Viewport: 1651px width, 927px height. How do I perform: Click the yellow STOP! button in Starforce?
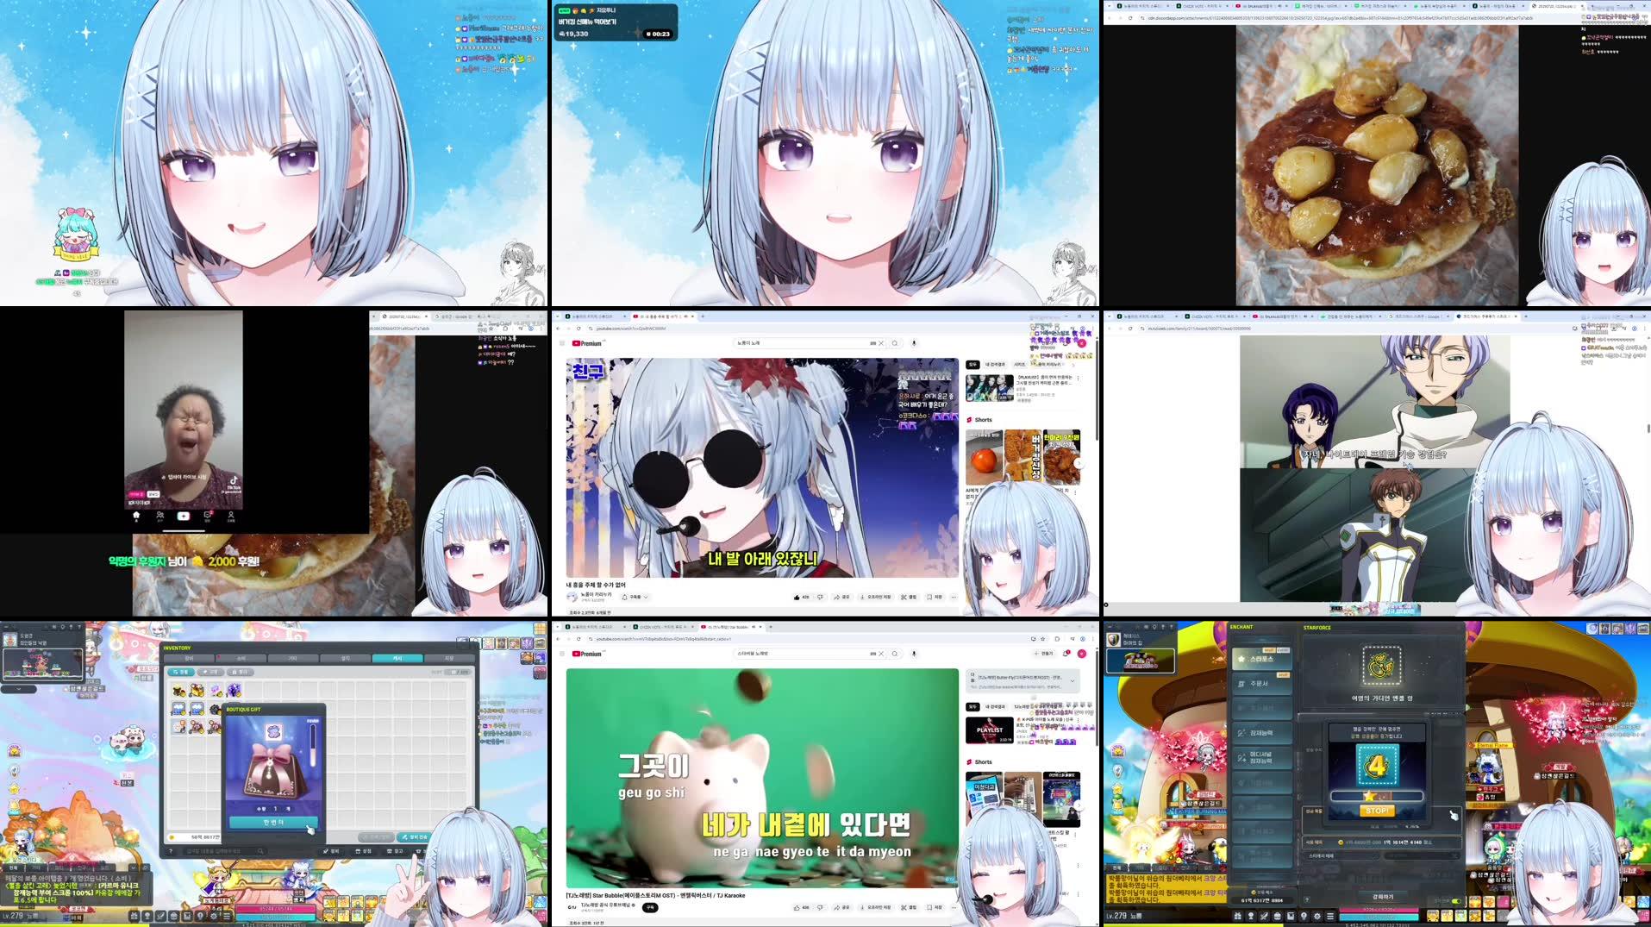click(1377, 811)
